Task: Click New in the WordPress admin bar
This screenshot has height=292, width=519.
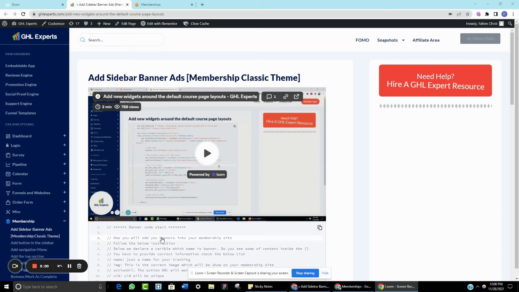Action: (x=103, y=24)
